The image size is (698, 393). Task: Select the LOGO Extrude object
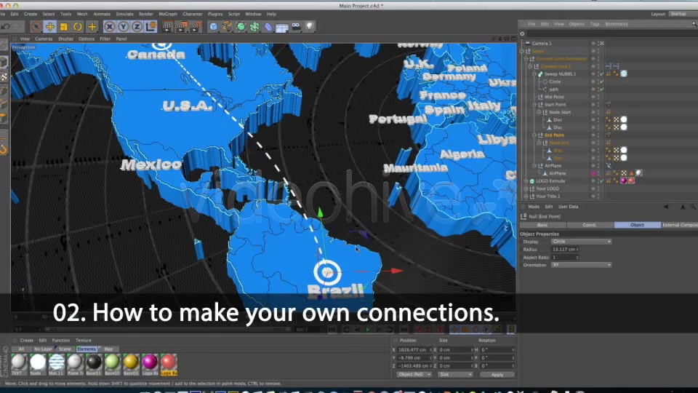(x=550, y=181)
